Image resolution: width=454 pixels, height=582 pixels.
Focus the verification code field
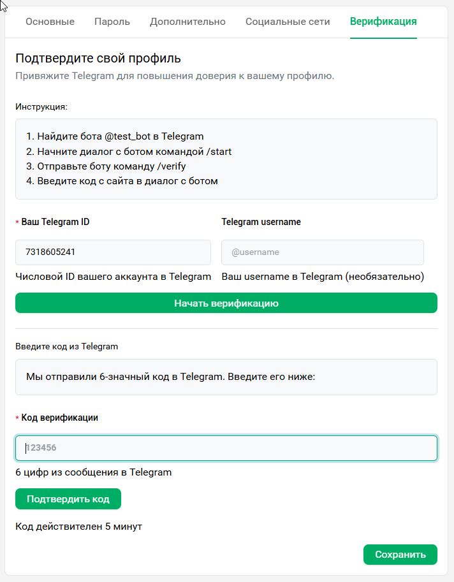(226, 447)
